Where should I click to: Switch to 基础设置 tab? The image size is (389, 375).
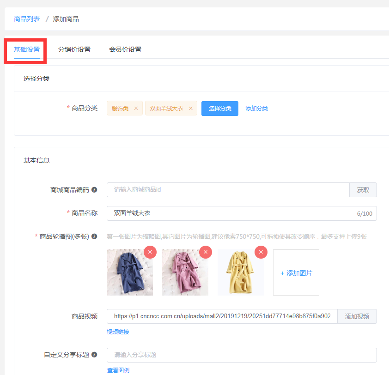tap(27, 49)
